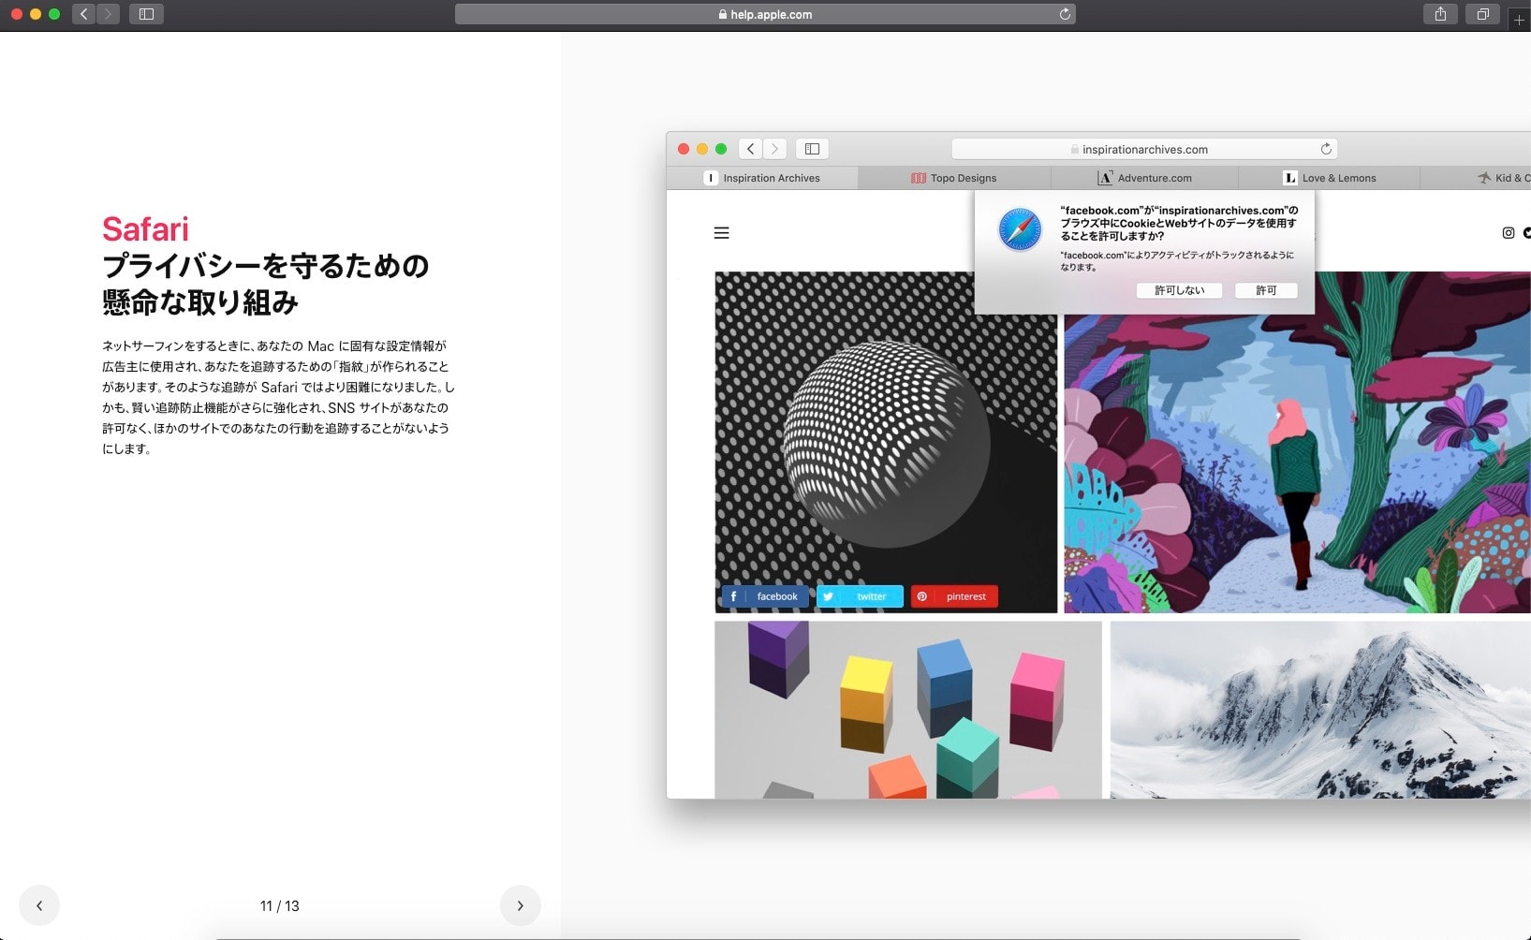Click the Safari forward navigation arrow
This screenshot has height=940, width=1531.
[108, 14]
